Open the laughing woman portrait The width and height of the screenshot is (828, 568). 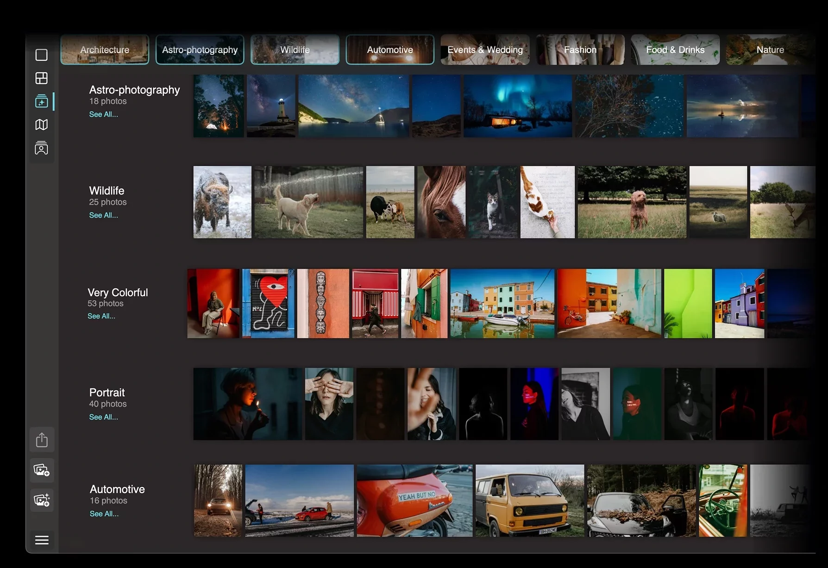click(x=432, y=404)
